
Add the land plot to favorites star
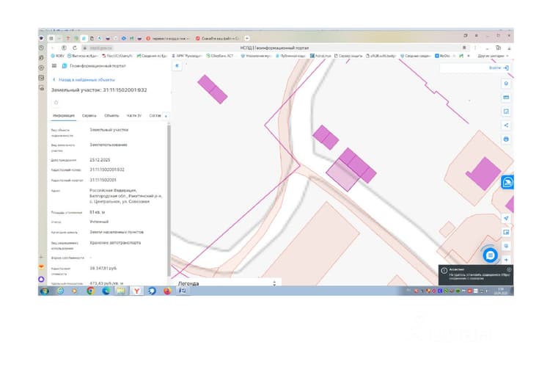pos(56,103)
